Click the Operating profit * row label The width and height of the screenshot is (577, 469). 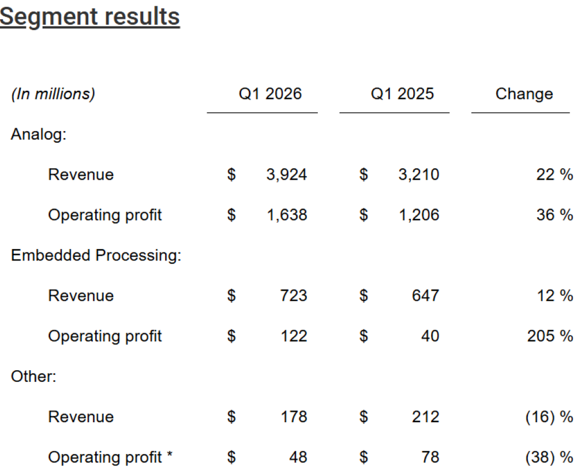[x=110, y=457]
